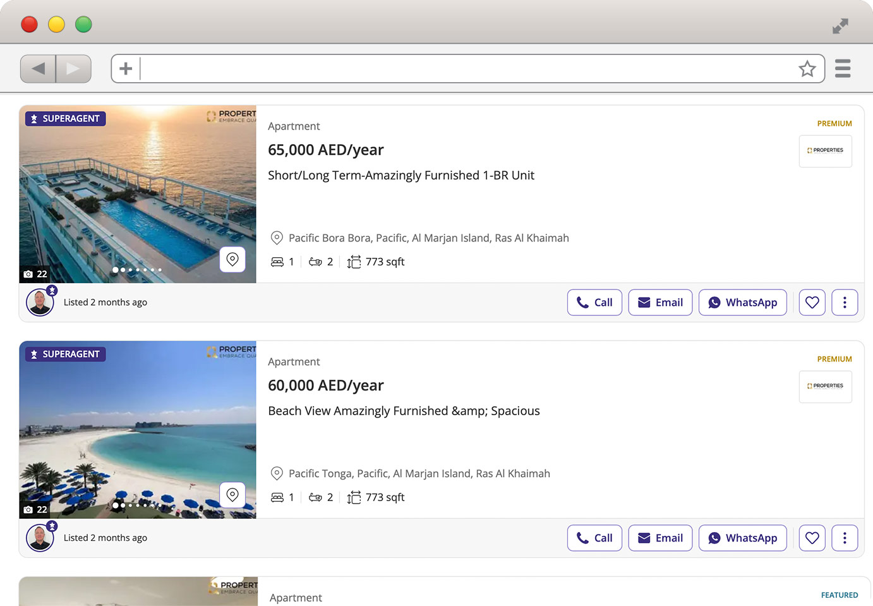Image resolution: width=873 pixels, height=606 pixels.
Task: Contact via WhatsApp for Pacific Tonga listing
Action: [x=742, y=538]
